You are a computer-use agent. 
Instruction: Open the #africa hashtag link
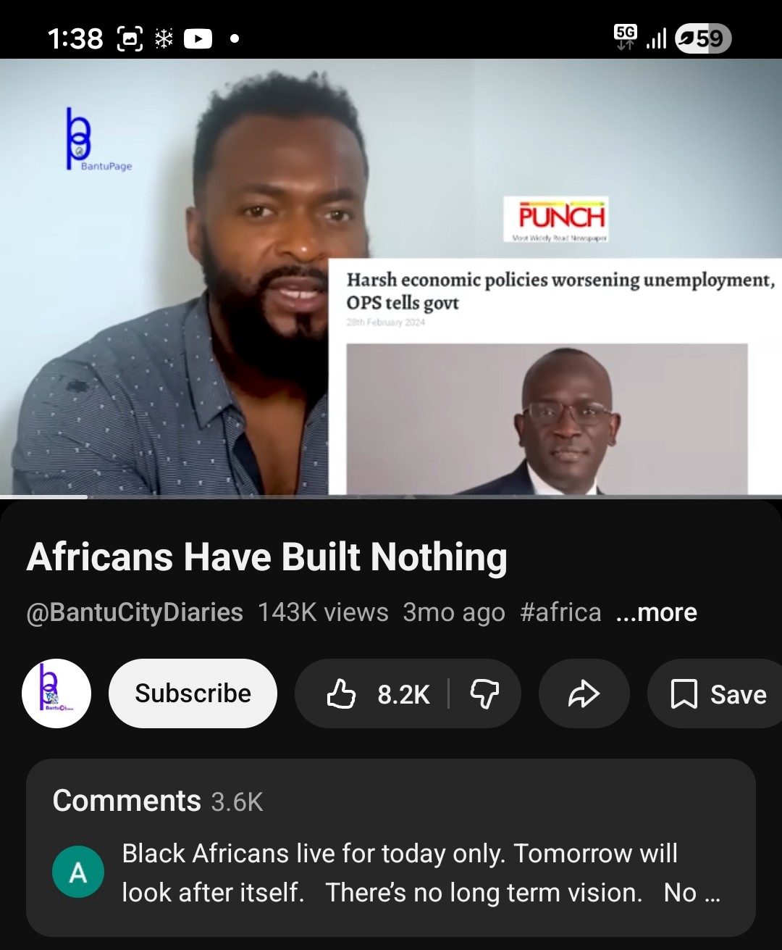[560, 612]
